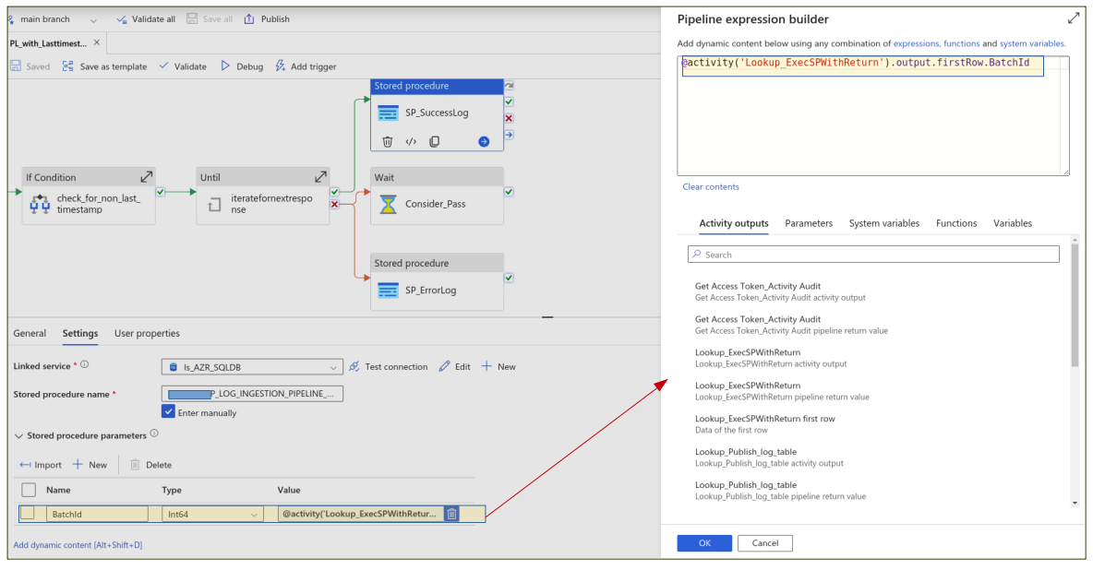Click the SP_SuccessLog completion arrow connector
This screenshot has width=1093, height=570.
509,135
